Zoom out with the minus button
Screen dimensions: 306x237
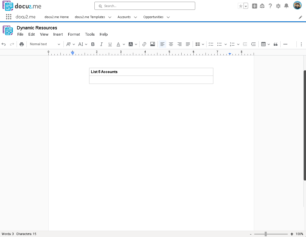[x=251, y=234]
